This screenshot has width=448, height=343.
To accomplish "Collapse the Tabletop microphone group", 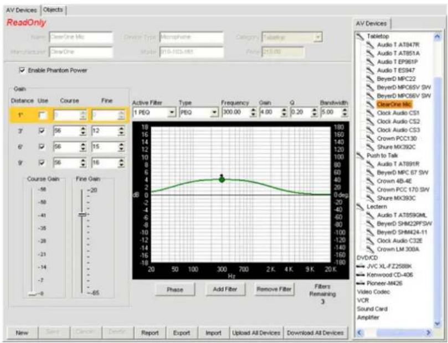I will point(360,37).
